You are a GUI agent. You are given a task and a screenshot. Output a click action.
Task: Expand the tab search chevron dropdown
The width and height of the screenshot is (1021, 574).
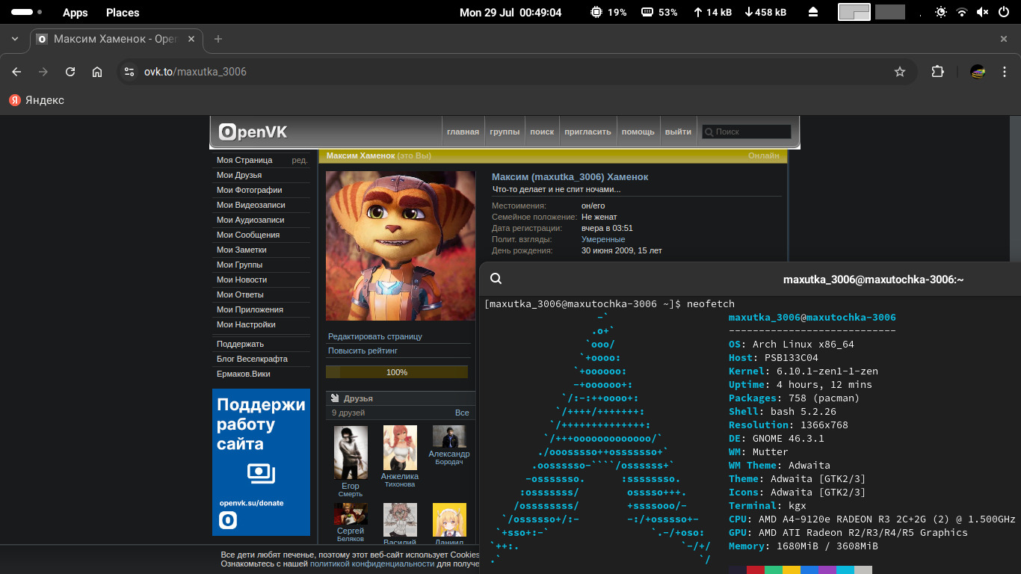[16, 39]
